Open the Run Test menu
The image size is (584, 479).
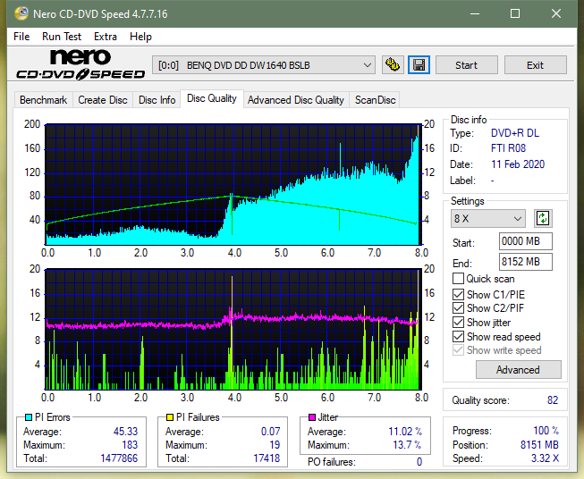62,37
